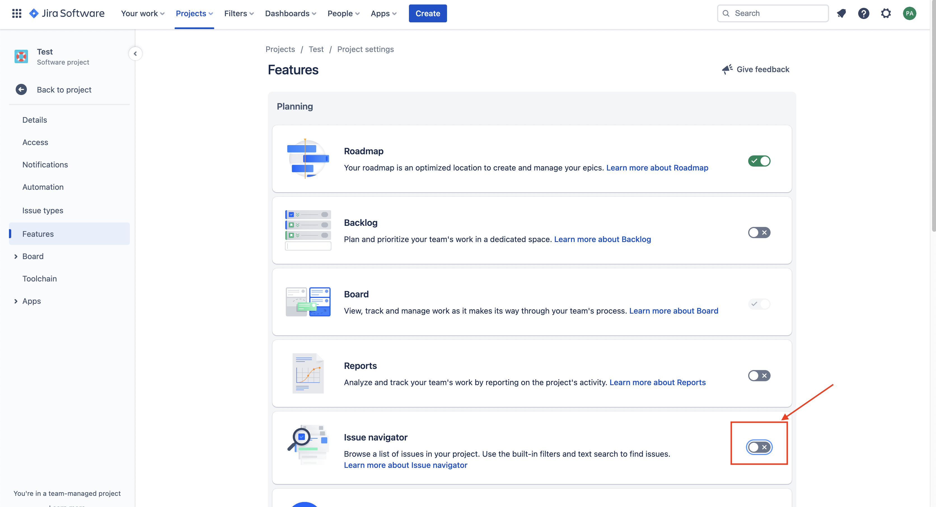Screen dimensions: 936x507
Task: Select Automation in project settings sidebar
Action: click(43, 187)
